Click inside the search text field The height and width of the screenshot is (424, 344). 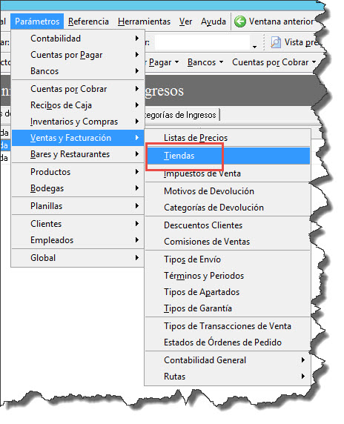[202, 42]
